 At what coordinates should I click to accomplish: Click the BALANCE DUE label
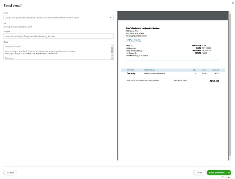point(180,81)
